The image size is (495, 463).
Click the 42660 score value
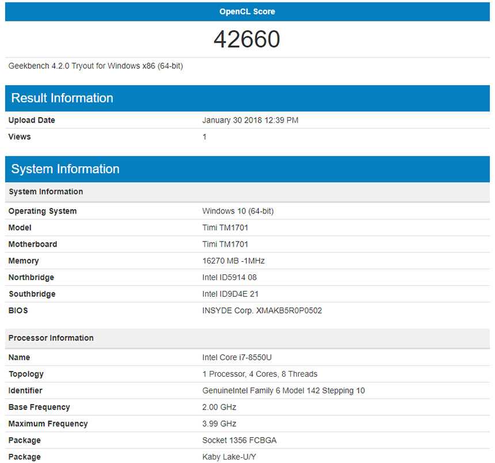click(247, 39)
